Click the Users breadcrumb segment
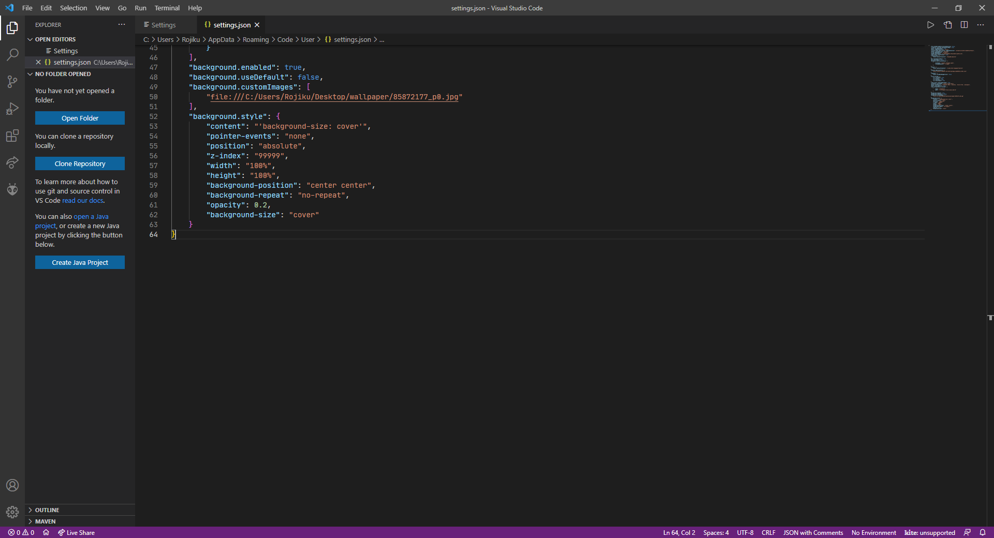This screenshot has height=538, width=994. coord(165,40)
